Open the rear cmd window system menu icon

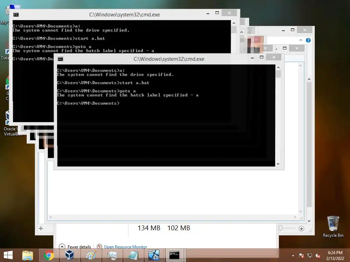tap(16, 15)
